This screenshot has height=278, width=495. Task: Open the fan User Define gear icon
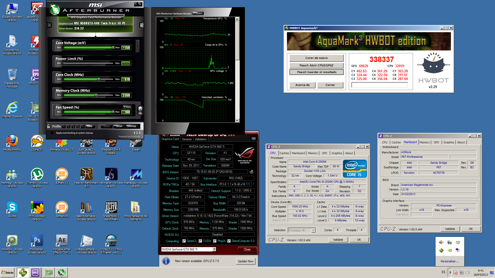tap(140, 110)
